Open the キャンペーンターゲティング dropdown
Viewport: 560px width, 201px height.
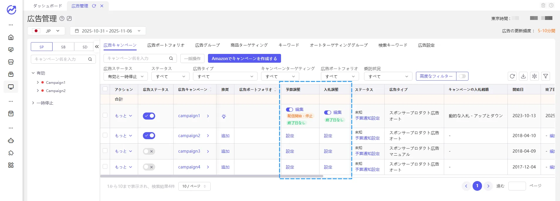(280, 76)
